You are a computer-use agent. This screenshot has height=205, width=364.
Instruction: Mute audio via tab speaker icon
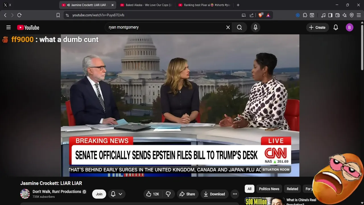69,5
